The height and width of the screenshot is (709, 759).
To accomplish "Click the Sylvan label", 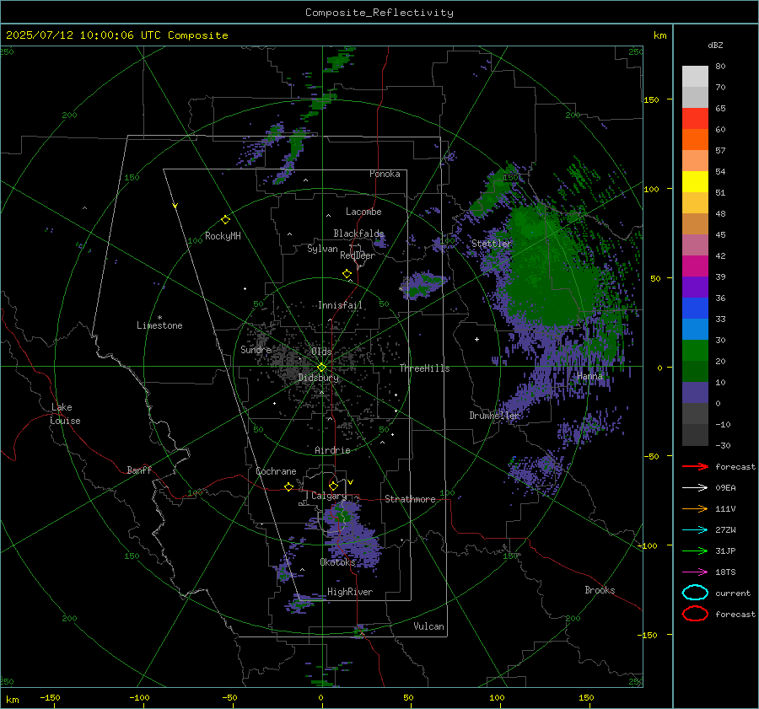I will pyautogui.click(x=322, y=249).
